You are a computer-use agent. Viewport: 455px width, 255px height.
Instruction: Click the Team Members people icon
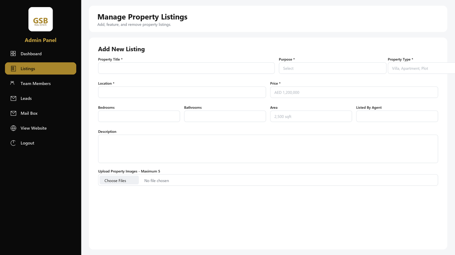[x=12, y=83]
